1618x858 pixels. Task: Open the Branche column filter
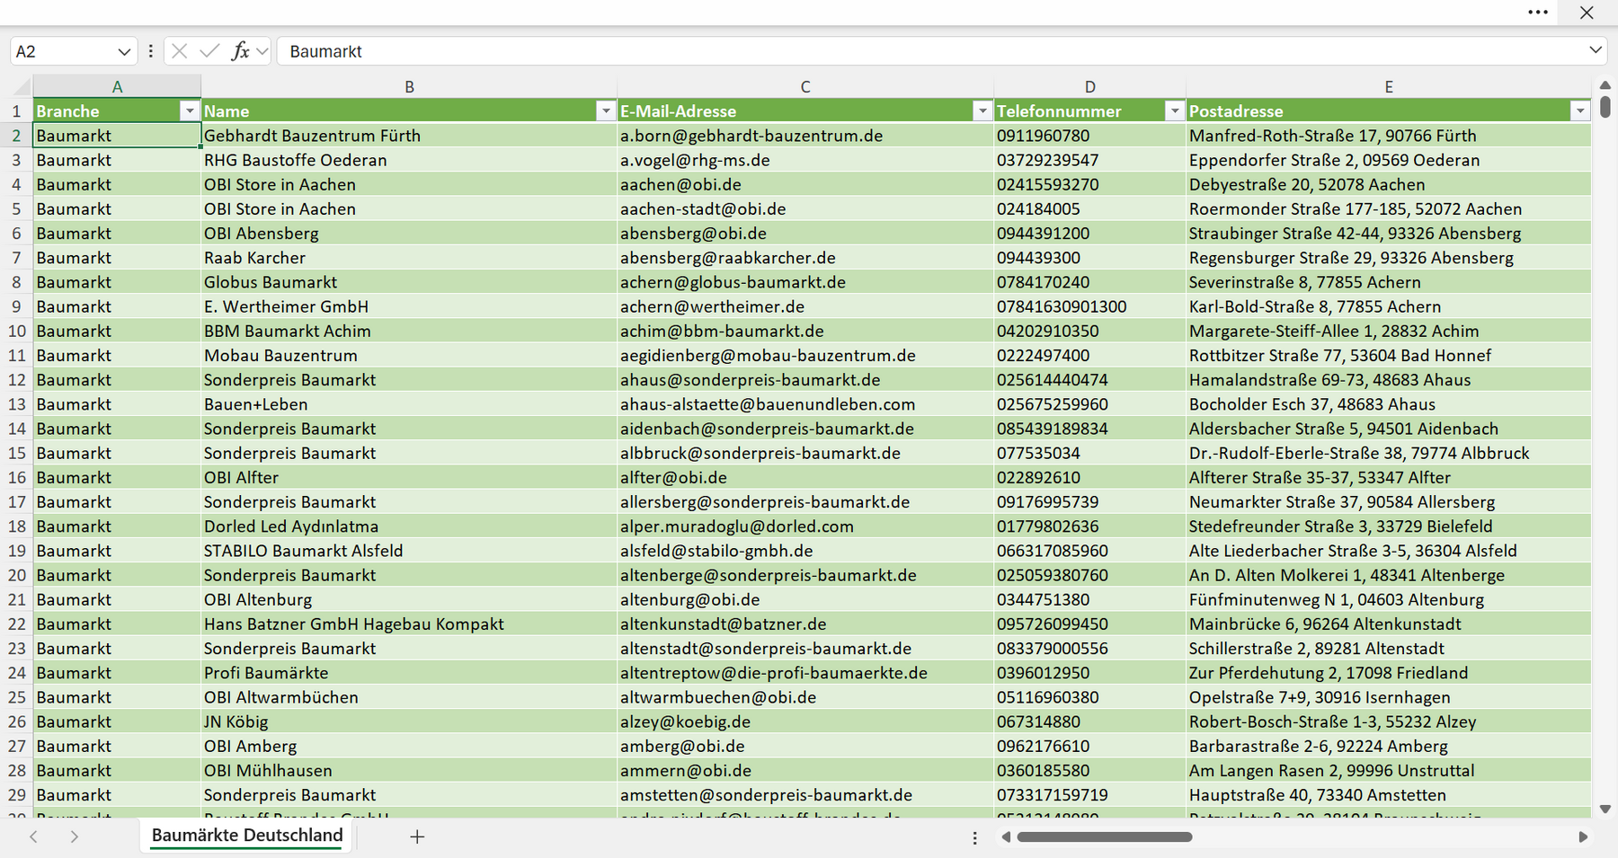click(x=189, y=111)
